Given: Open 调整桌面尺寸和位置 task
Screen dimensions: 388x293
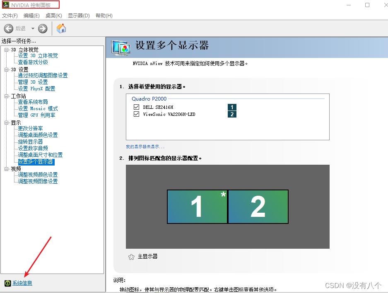Looking at the screenshot, I should [40, 155].
